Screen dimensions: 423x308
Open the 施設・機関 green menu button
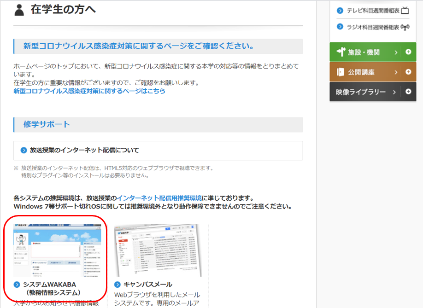point(373,52)
